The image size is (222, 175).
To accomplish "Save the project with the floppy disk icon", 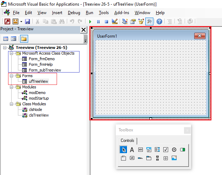I will click(27, 21).
